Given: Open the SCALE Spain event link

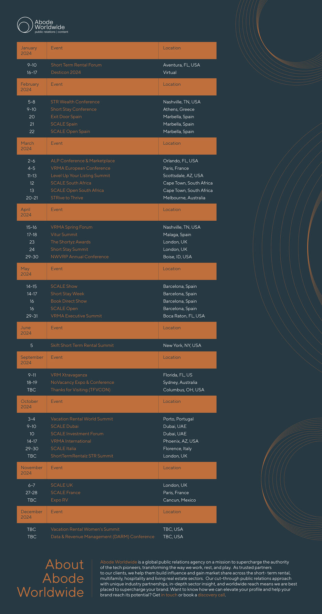Looking at the screenshot, I should tap(64, 124).
